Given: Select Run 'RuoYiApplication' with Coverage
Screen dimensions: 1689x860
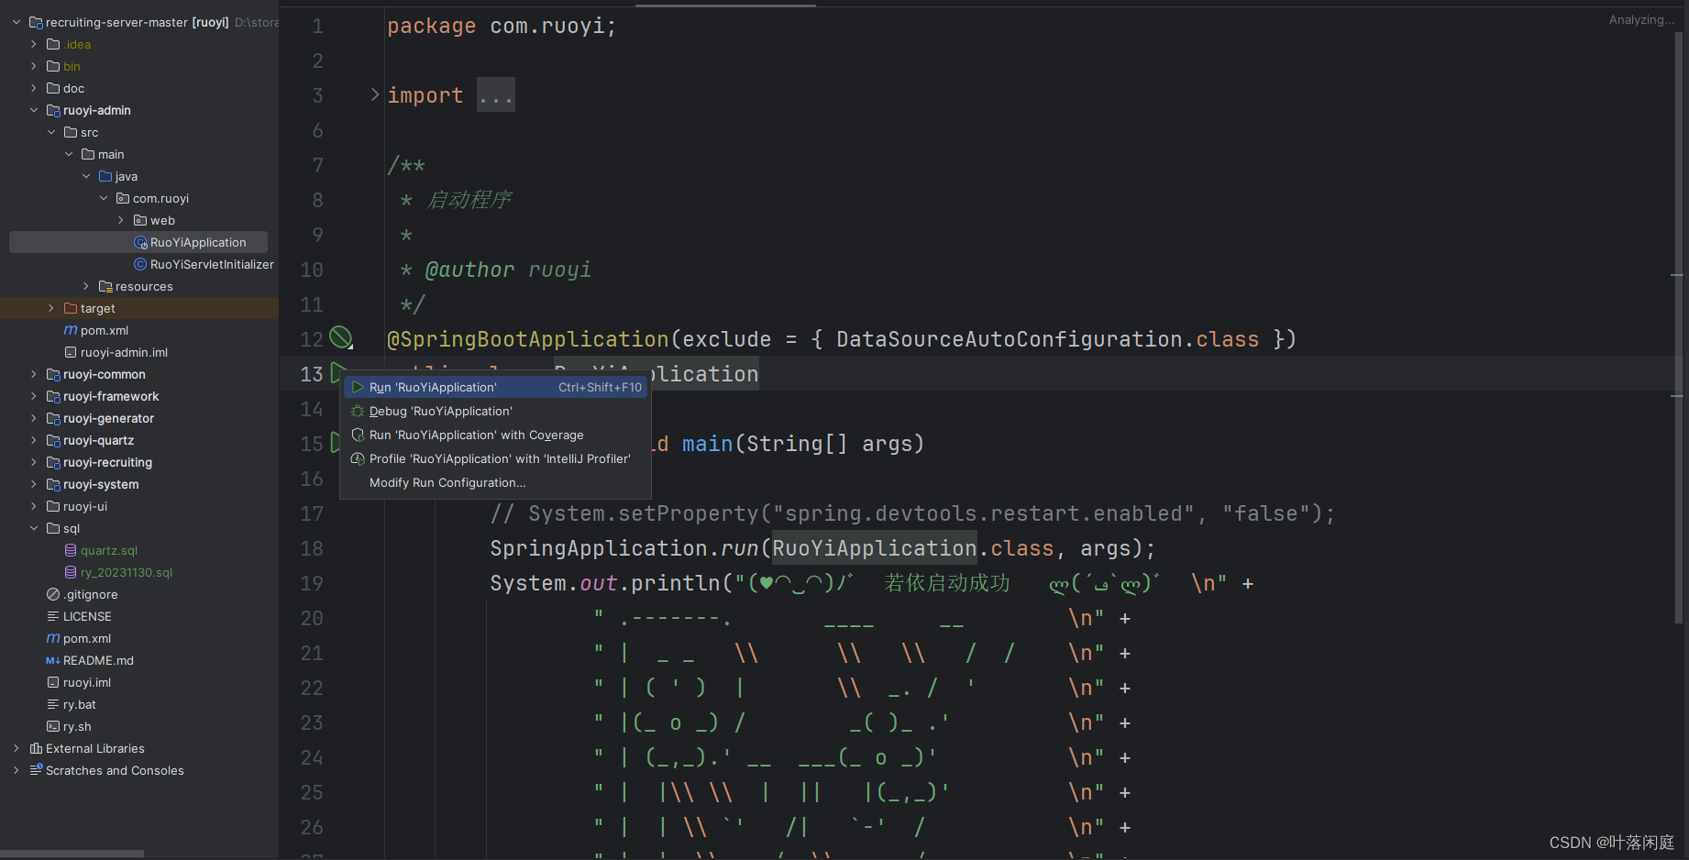Looking at the screenshot, I should click(x=495, y=435).
